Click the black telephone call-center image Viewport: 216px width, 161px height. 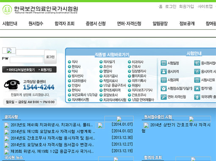pyautogui.click(x=12, y=85)
